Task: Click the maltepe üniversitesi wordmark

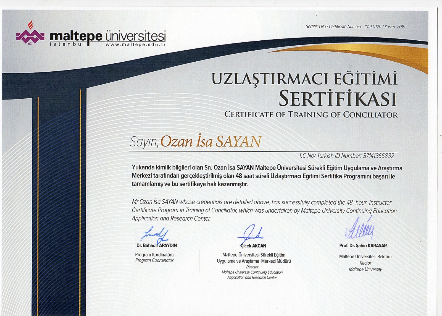Action: tap(108, 36)
